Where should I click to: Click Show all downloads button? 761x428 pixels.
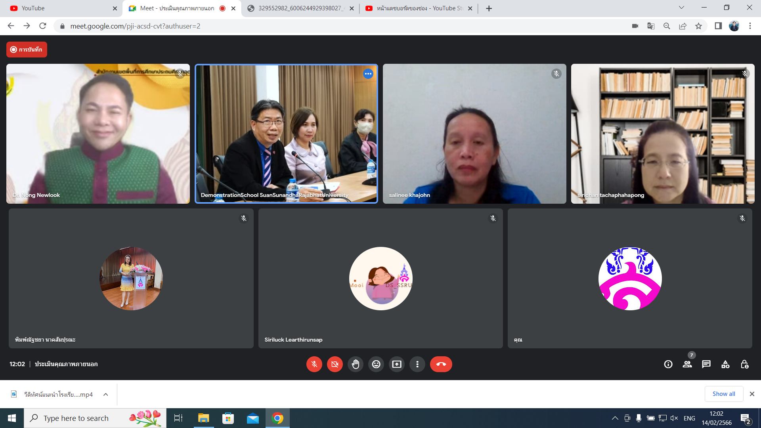tap(723, 394)
